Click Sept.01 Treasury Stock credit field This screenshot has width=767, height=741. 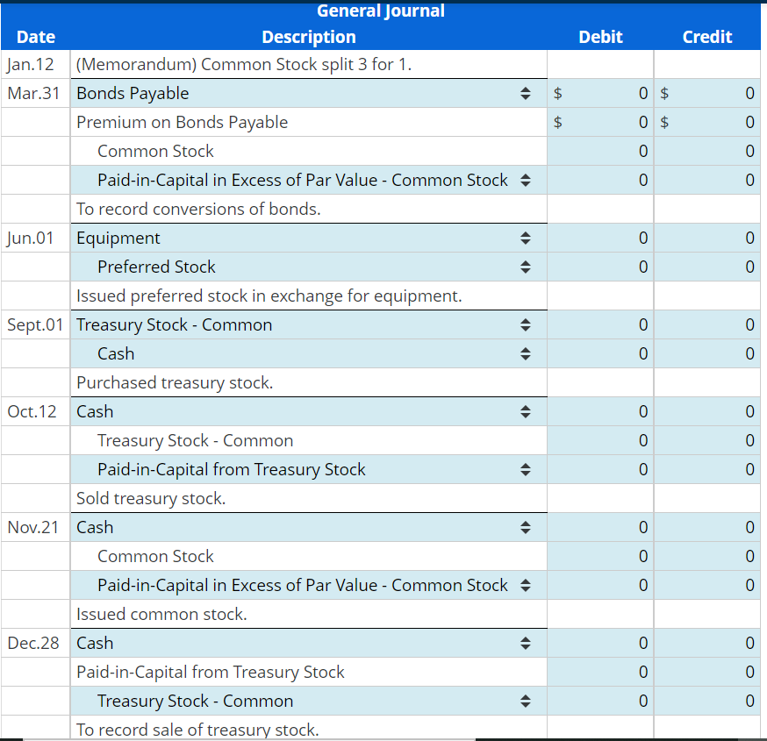(707, 324)
